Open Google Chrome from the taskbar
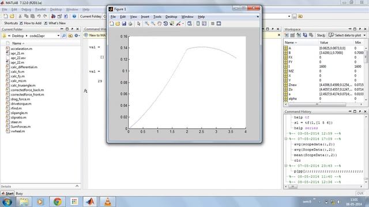The image size is (369, 207). 58,201
